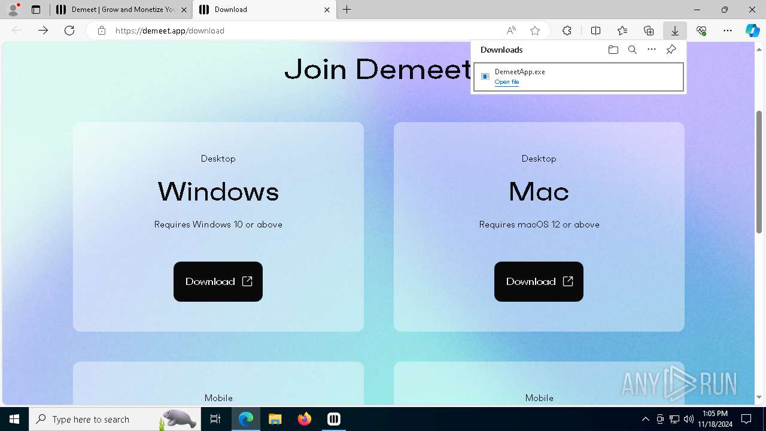Launch Firefox from taskbar

[x=305, y=419]
